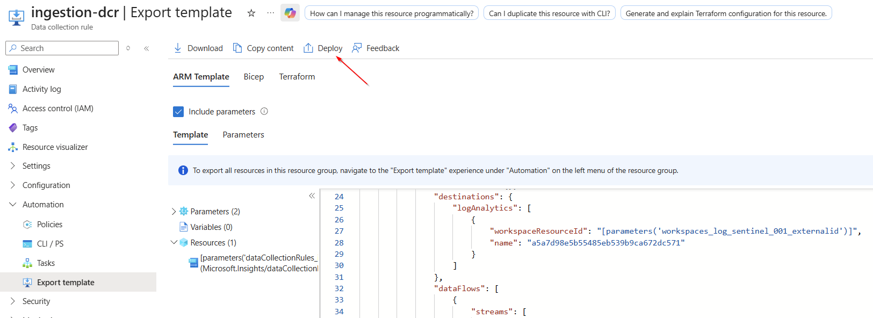The width and height of the screenshot is (873, 318).
Task: Click the Download toolbar icon
Action: pyautogui.click(x=178, y=48)
